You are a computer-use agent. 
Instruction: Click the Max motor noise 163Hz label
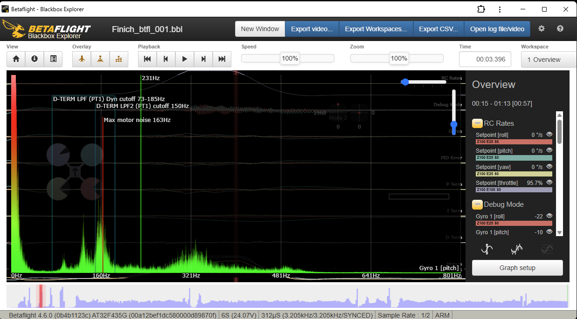click(x=137, y=120)
